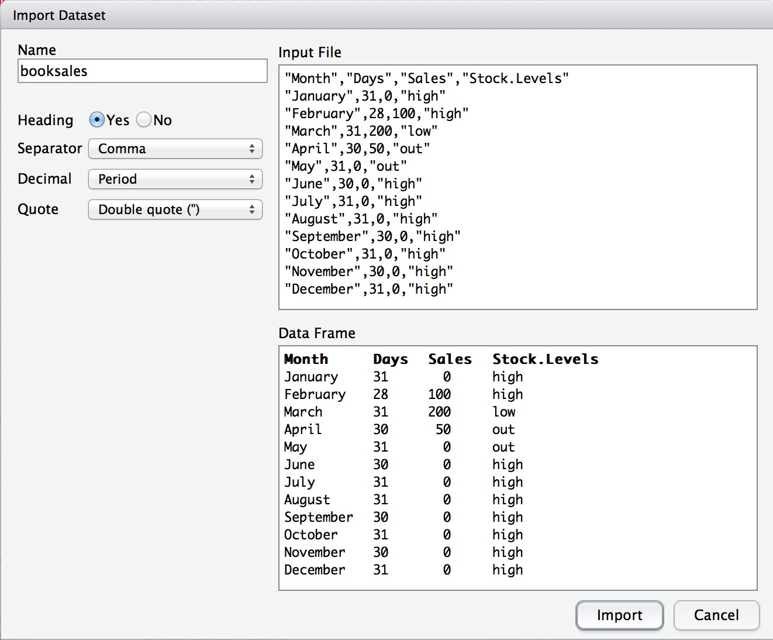773x640 pixels.
Task: Click the "February" line in Input File
Action: [376, 113]
